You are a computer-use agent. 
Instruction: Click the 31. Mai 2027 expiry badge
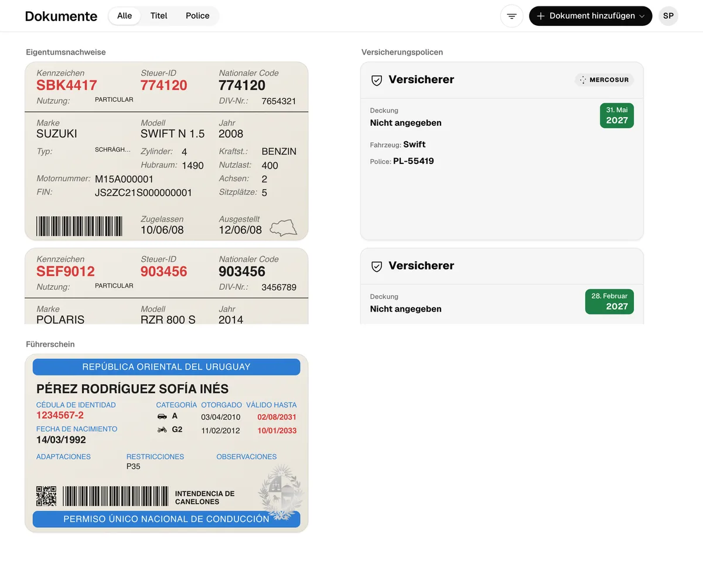pyautogui.click(x=617, y=115)
